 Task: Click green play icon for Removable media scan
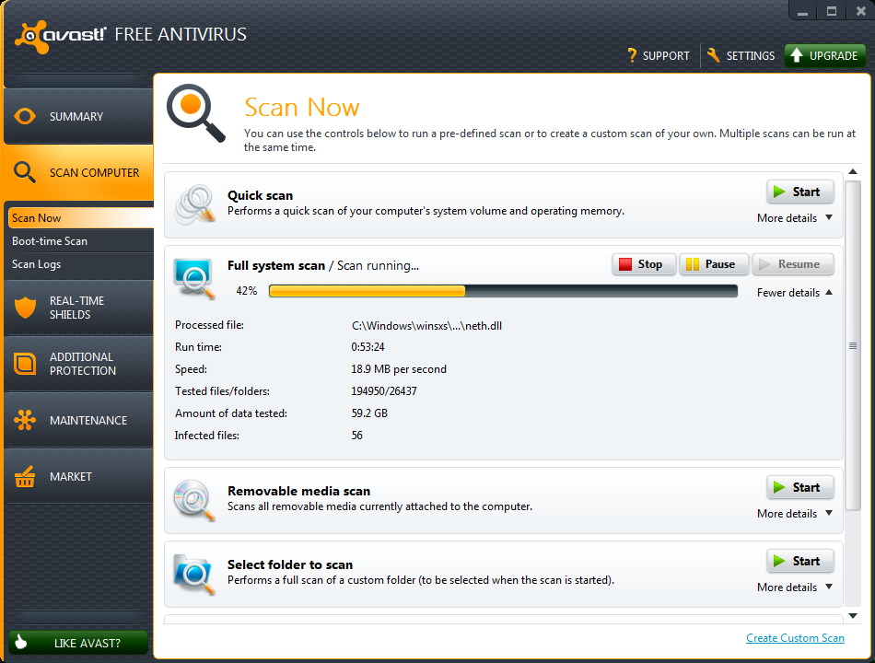[779, 487]
